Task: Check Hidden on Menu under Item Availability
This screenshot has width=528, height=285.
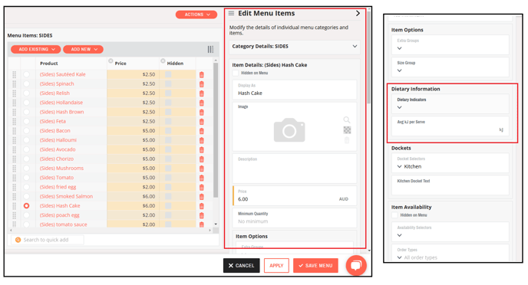Action: click(394, 215)
